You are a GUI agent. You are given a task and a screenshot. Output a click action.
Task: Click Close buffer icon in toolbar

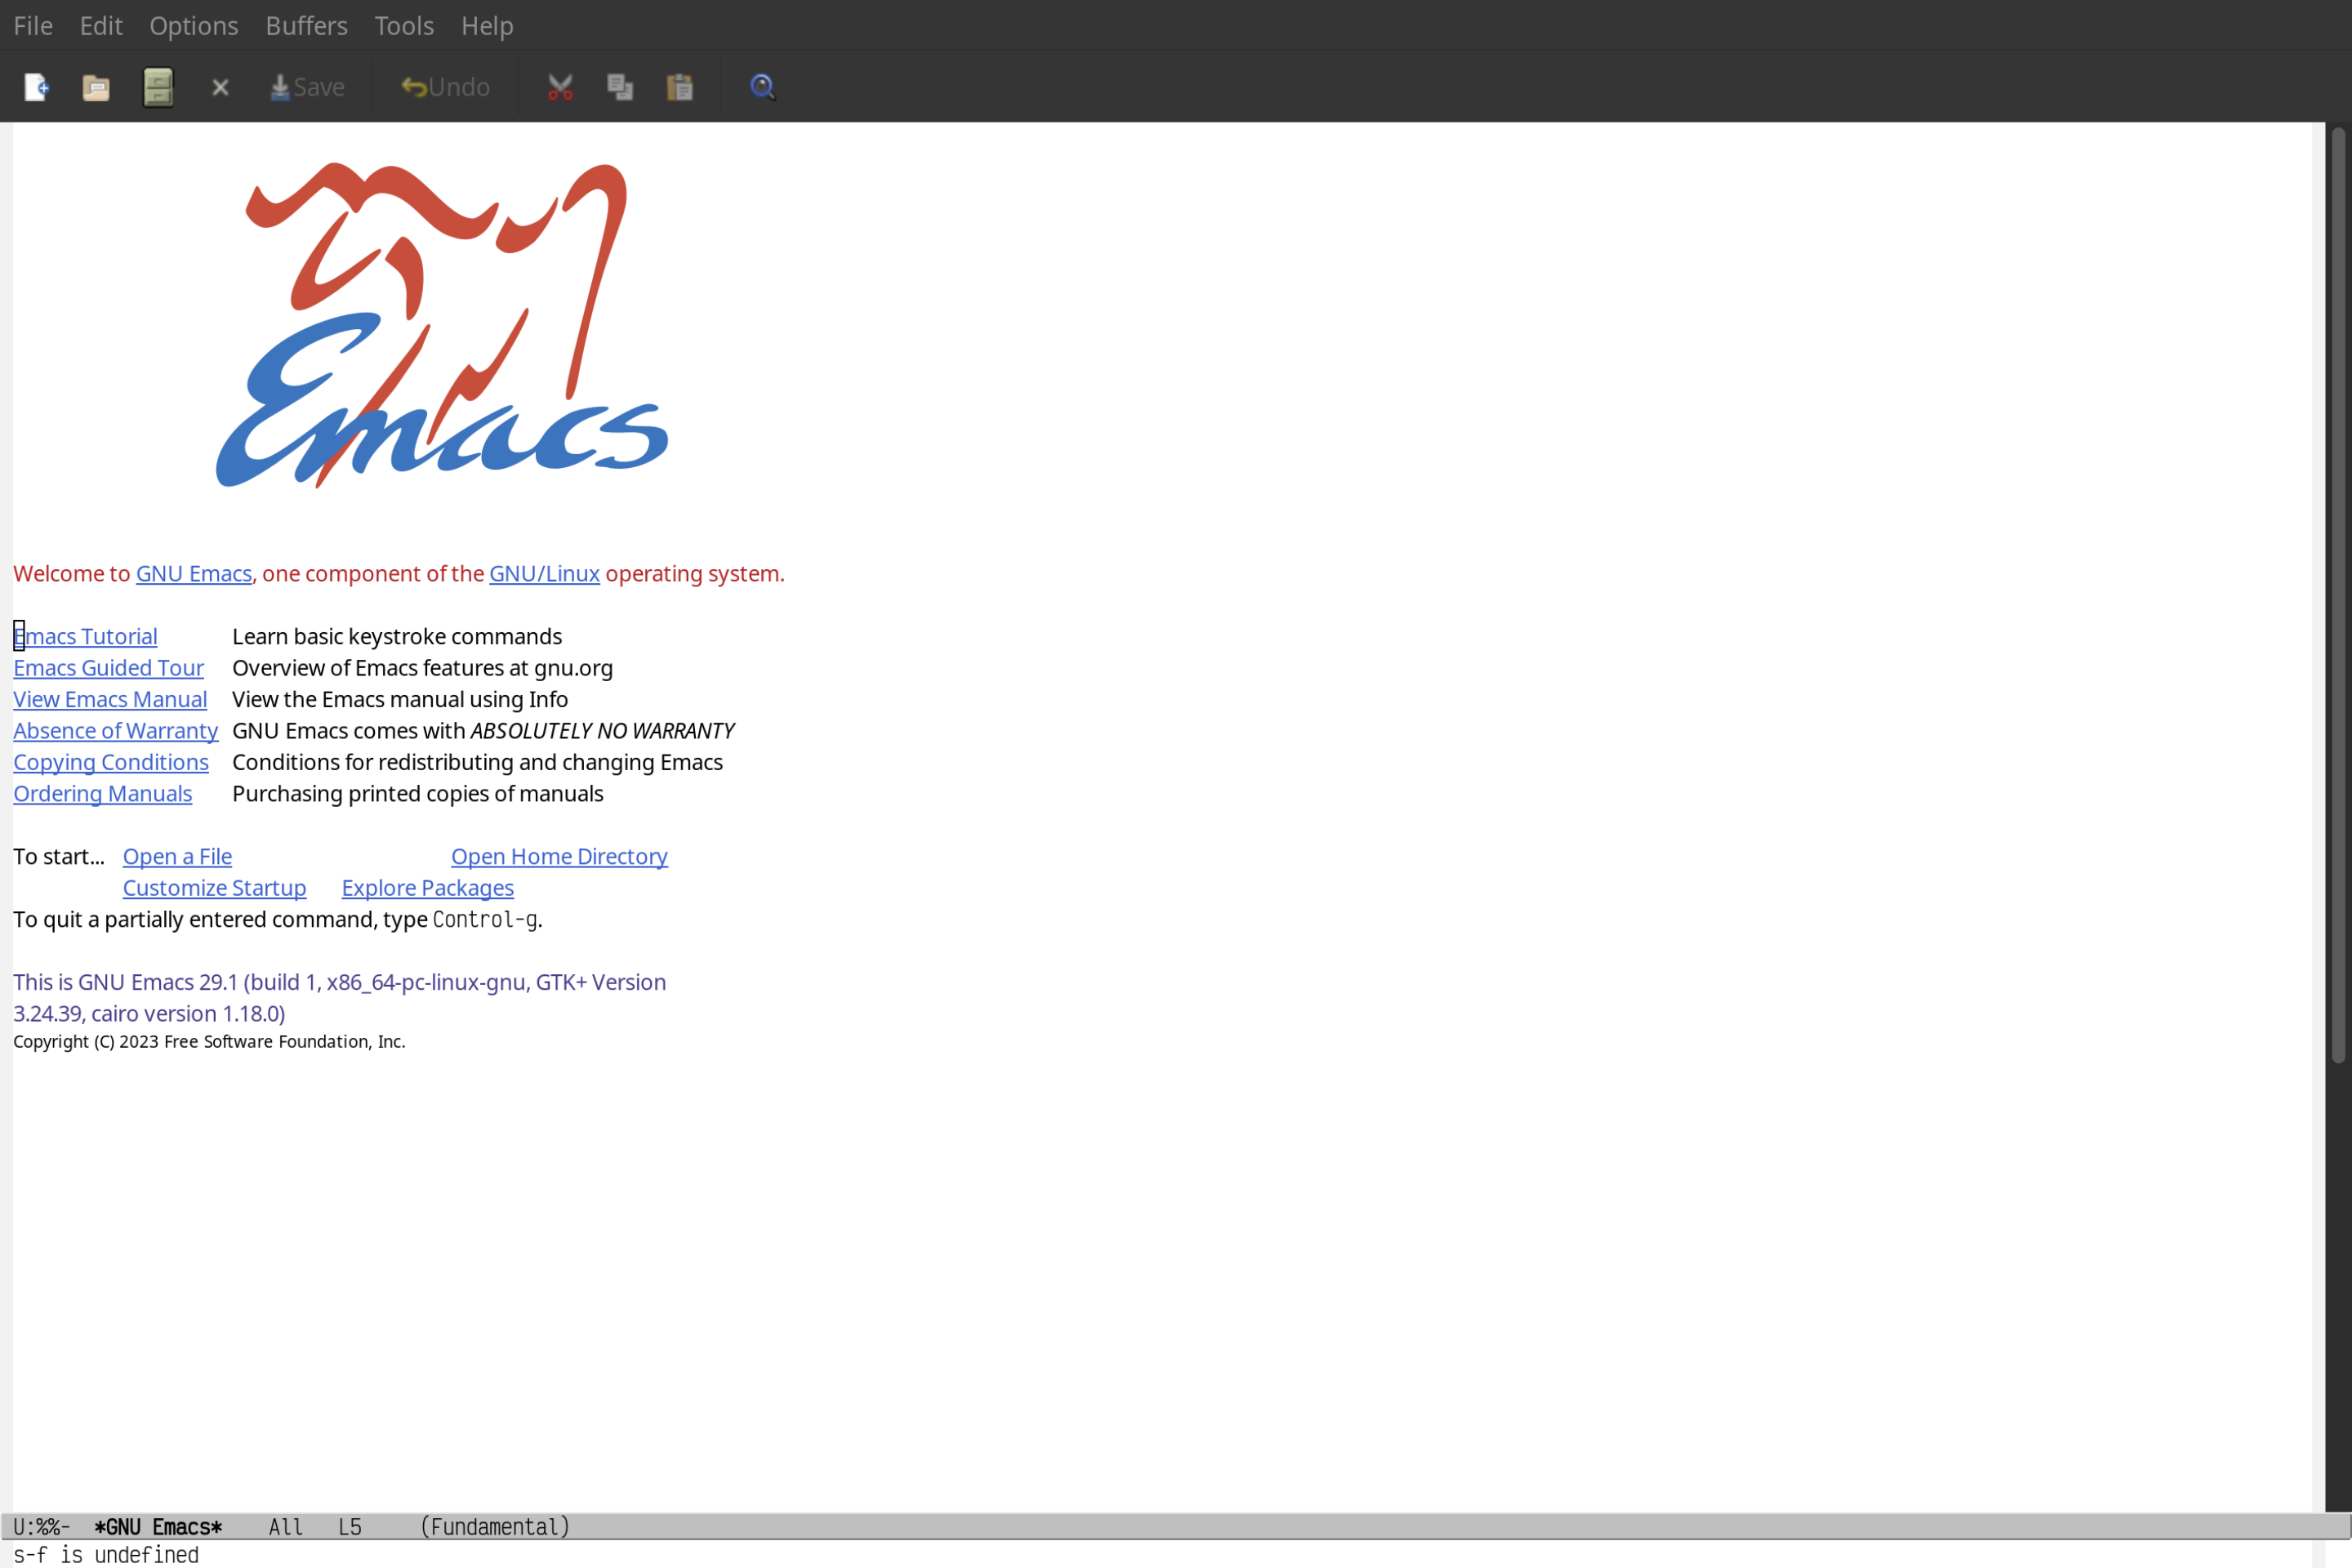point(219,86)
